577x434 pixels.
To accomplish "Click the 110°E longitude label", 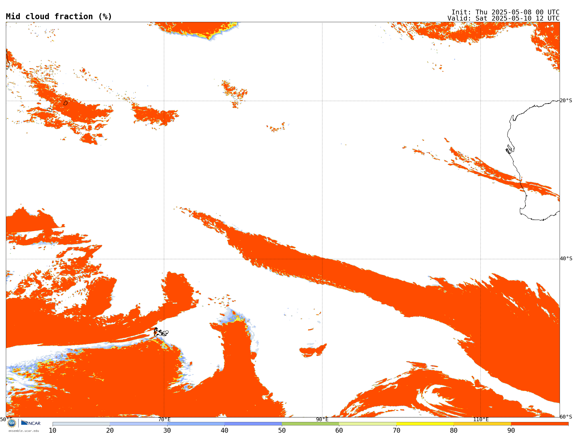I will click(481, 419).
